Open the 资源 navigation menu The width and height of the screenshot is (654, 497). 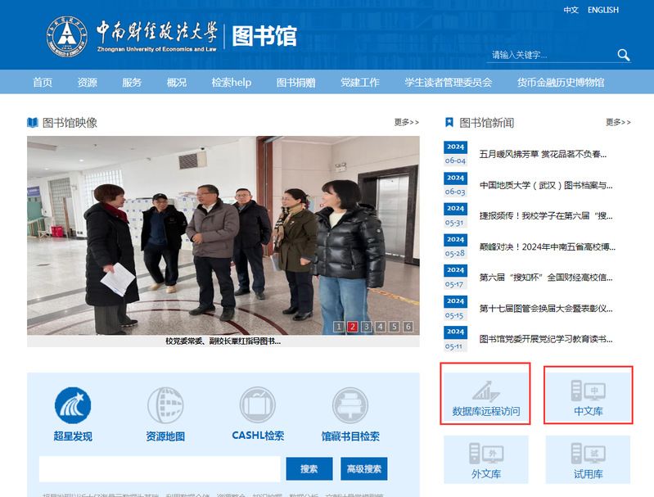click(87, 83)
